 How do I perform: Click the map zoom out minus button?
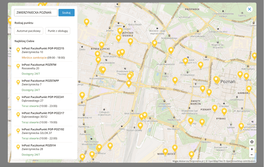click(252, 155)
